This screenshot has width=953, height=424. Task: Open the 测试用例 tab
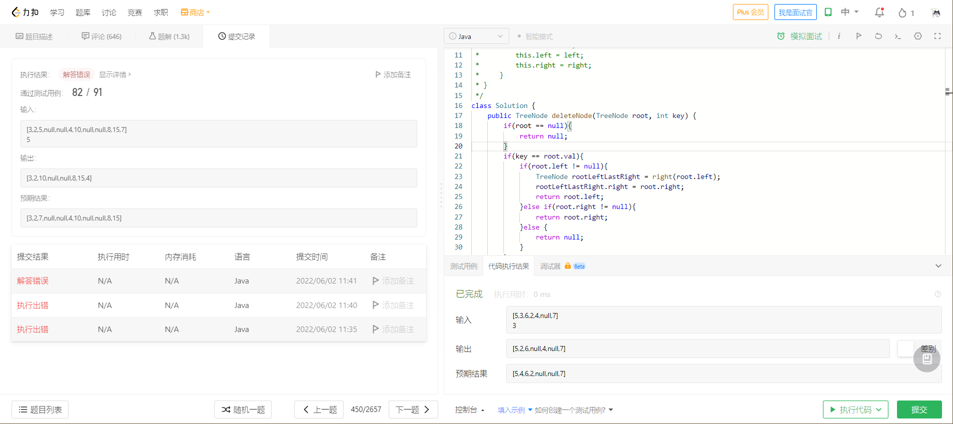tap(463, 266)
